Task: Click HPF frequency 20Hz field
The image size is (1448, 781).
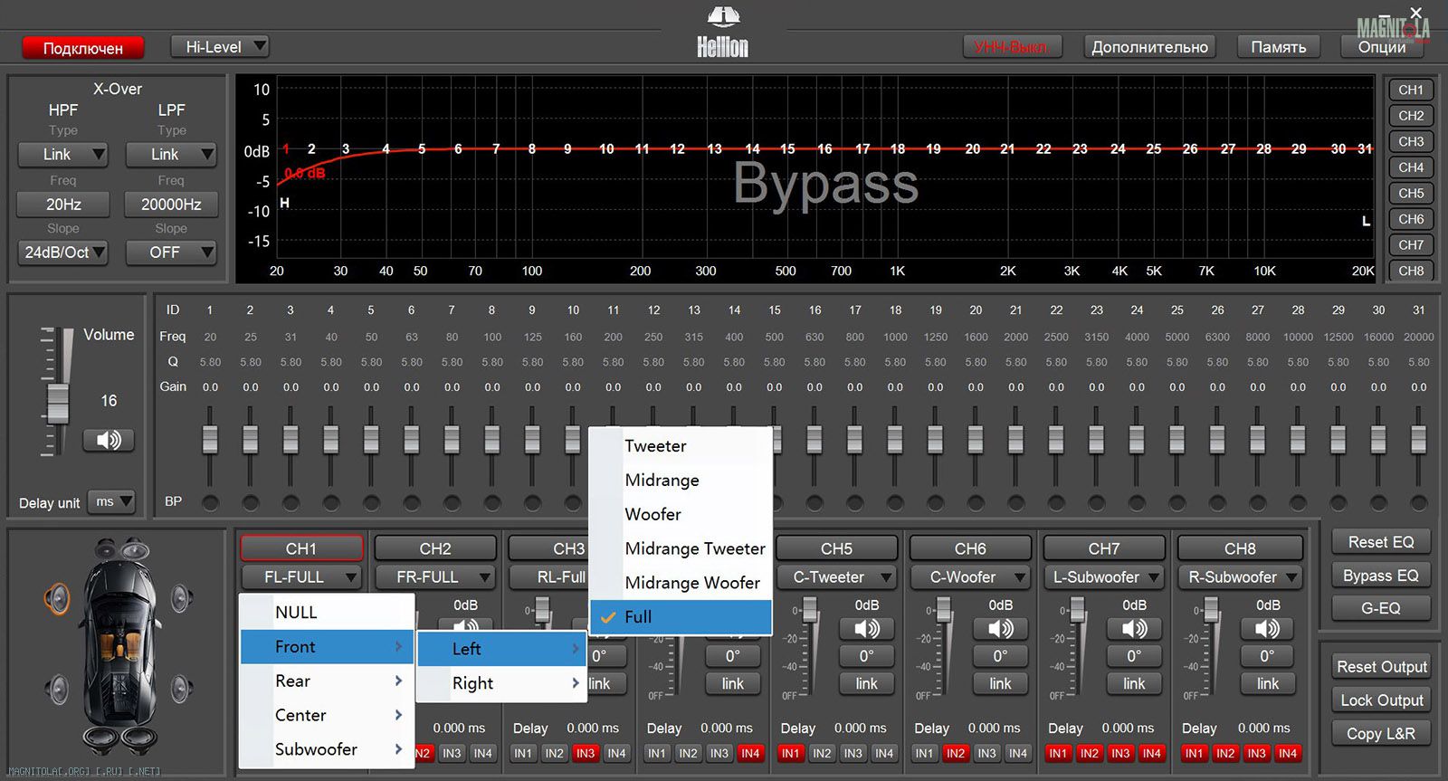Action: click(63, 205)
